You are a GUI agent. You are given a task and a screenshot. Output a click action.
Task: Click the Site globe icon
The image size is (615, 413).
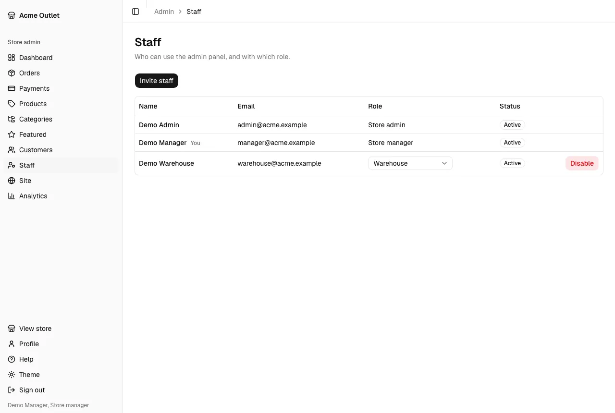click(12, 181)
